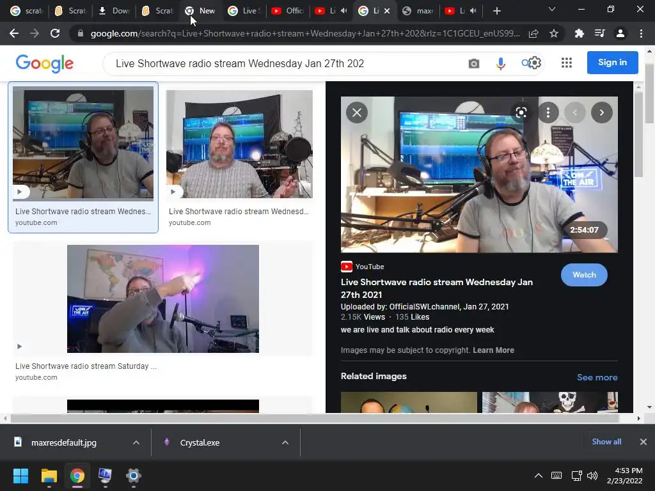This screenshot has height=491, width=655.
Task: Share this page via address bar icon
Action: [x=533, y=33]
